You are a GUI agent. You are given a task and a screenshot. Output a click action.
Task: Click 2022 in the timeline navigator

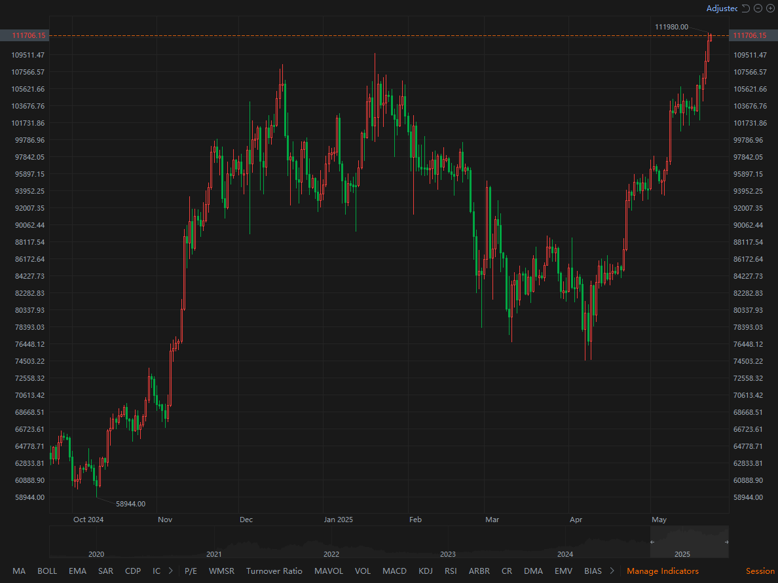[331, 554]
